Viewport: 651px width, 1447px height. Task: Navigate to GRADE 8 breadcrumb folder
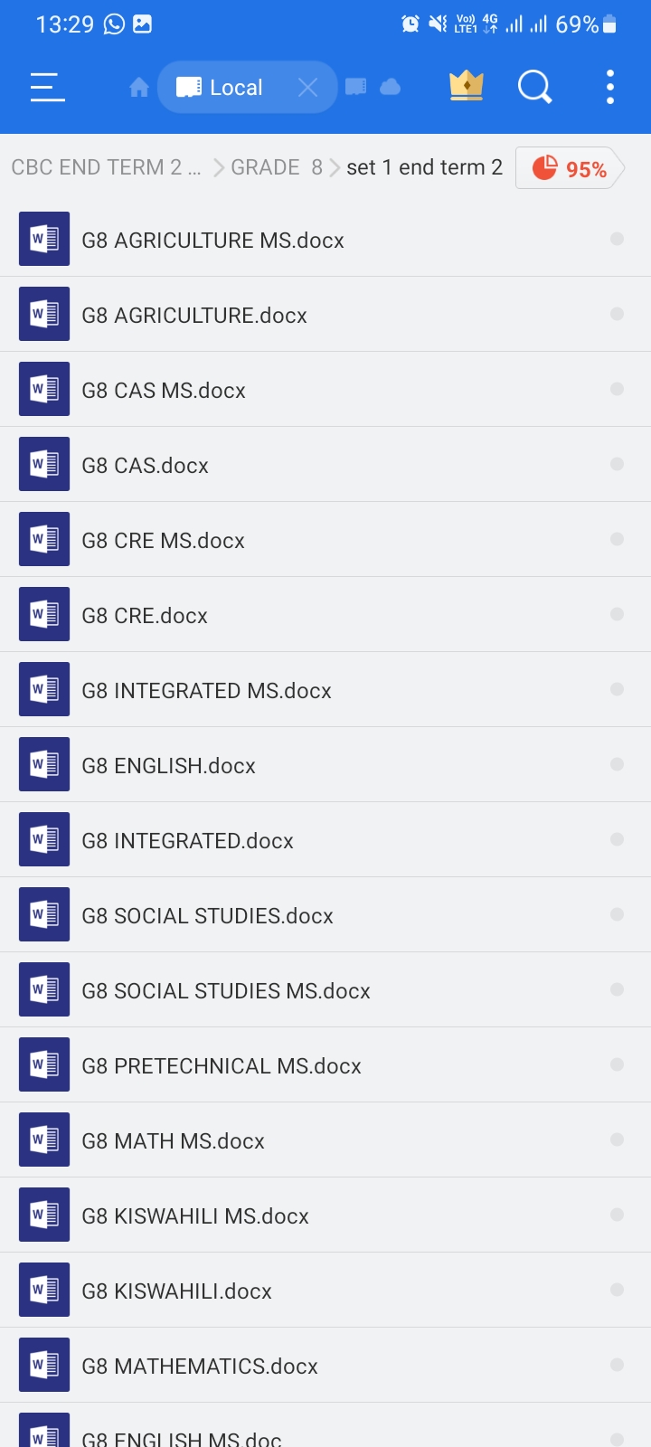277,168
